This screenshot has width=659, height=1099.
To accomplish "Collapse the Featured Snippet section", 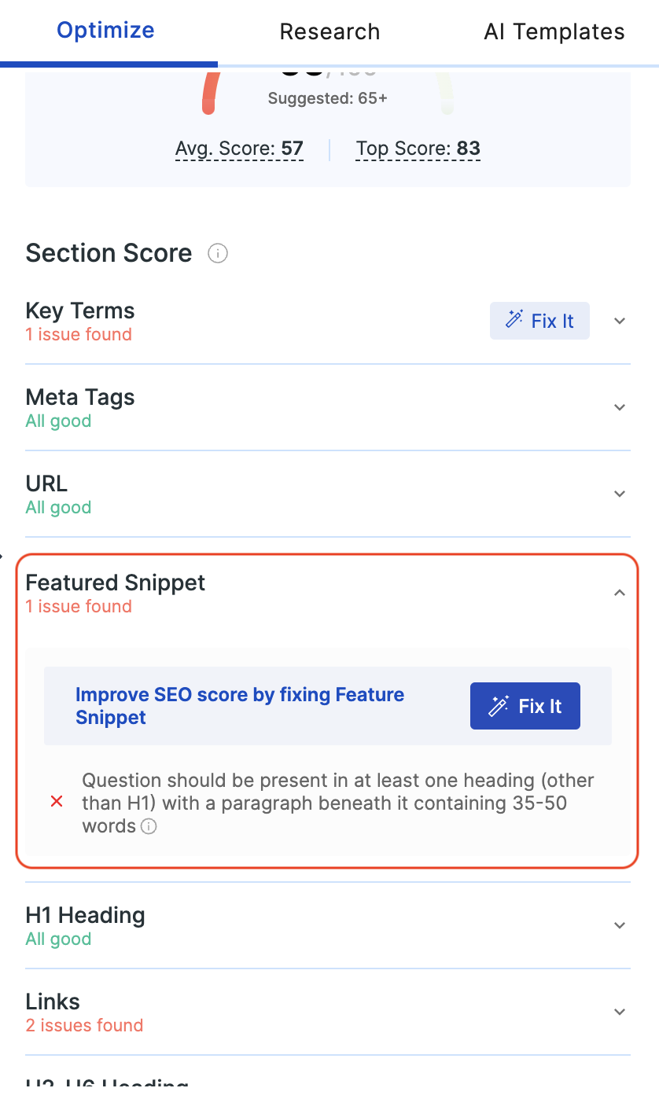I will pyautogui.click(x=620, y=593).
